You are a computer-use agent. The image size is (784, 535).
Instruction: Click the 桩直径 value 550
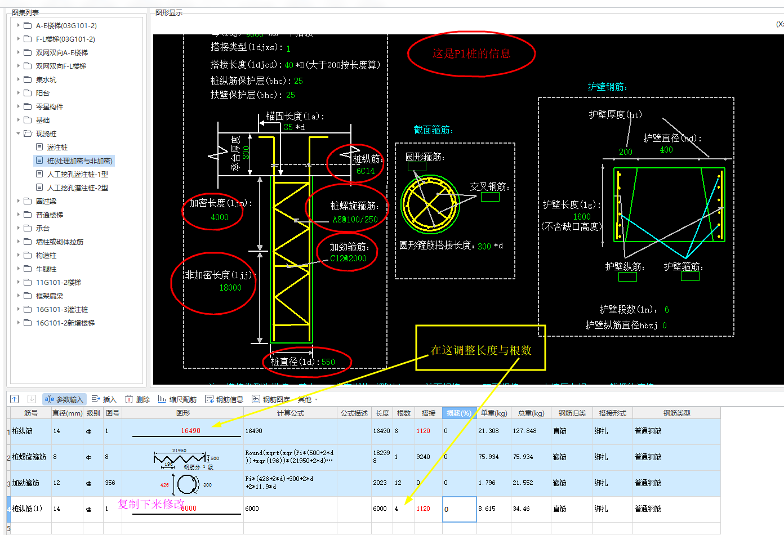pos(328,362)
